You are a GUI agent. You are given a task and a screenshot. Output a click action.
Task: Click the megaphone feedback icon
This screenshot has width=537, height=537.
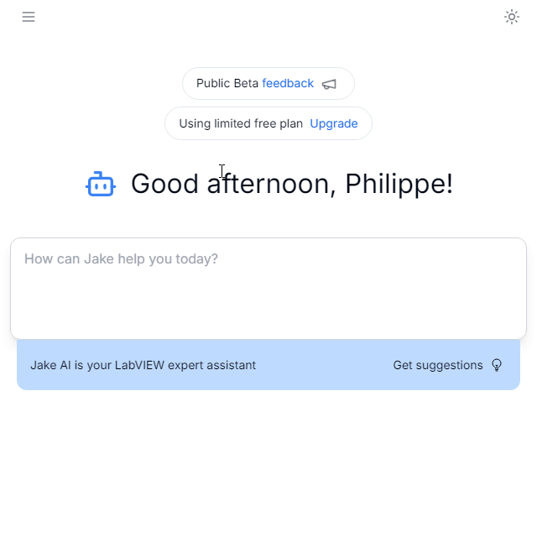pyautogui.click(x=329, y=84)
